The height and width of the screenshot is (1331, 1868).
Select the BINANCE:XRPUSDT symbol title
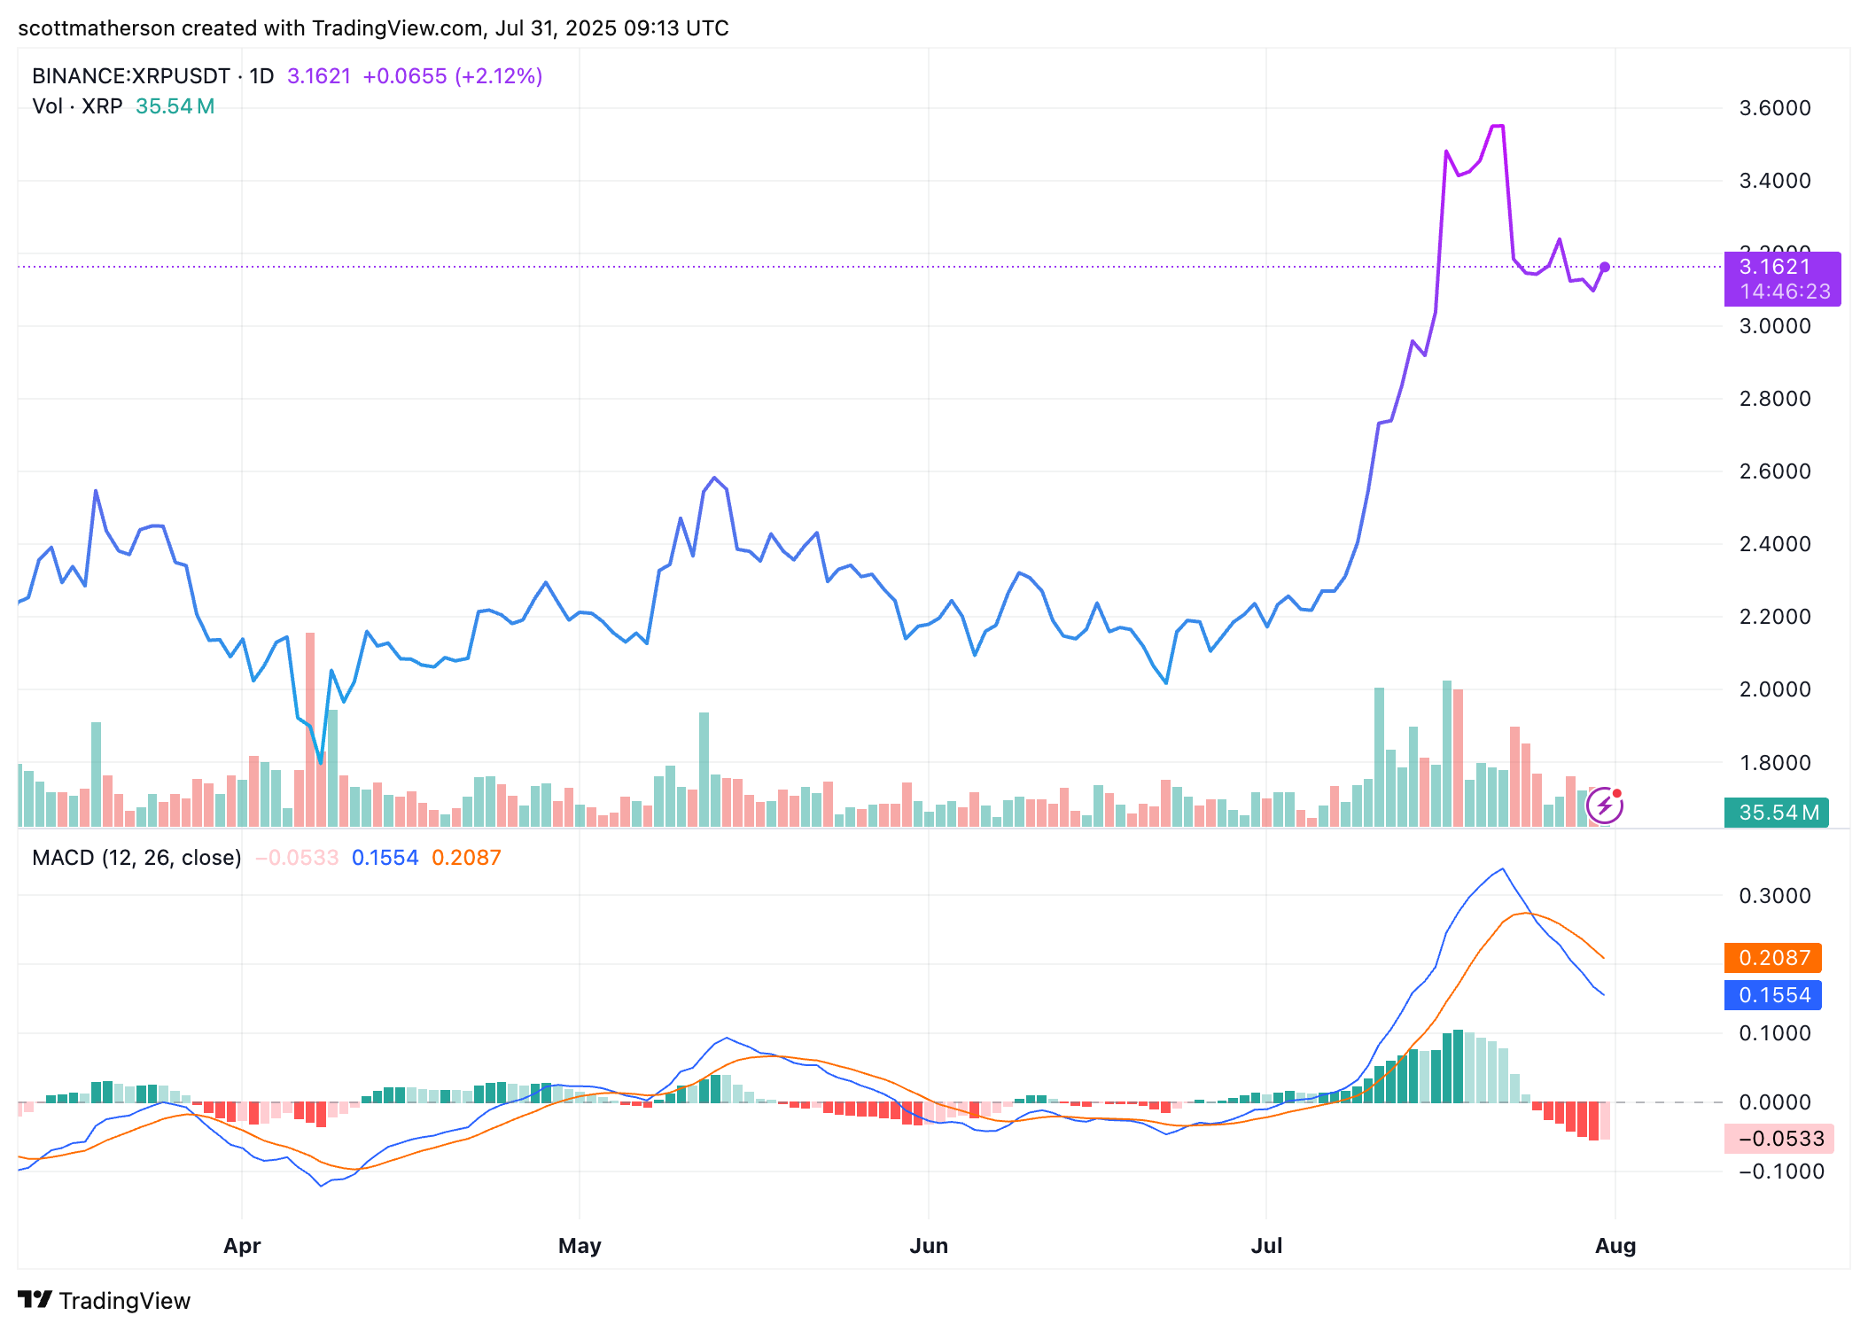[x=131, y=76]
